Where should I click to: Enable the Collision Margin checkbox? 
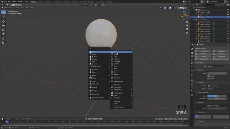pos(208,106)
